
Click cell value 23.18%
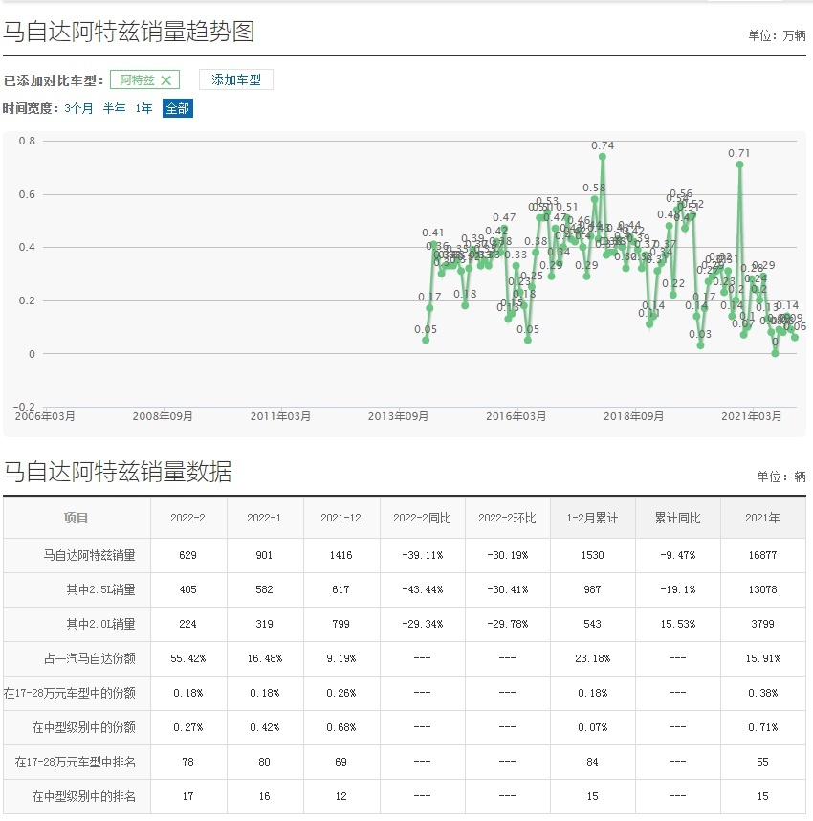[x=593, y=658]
